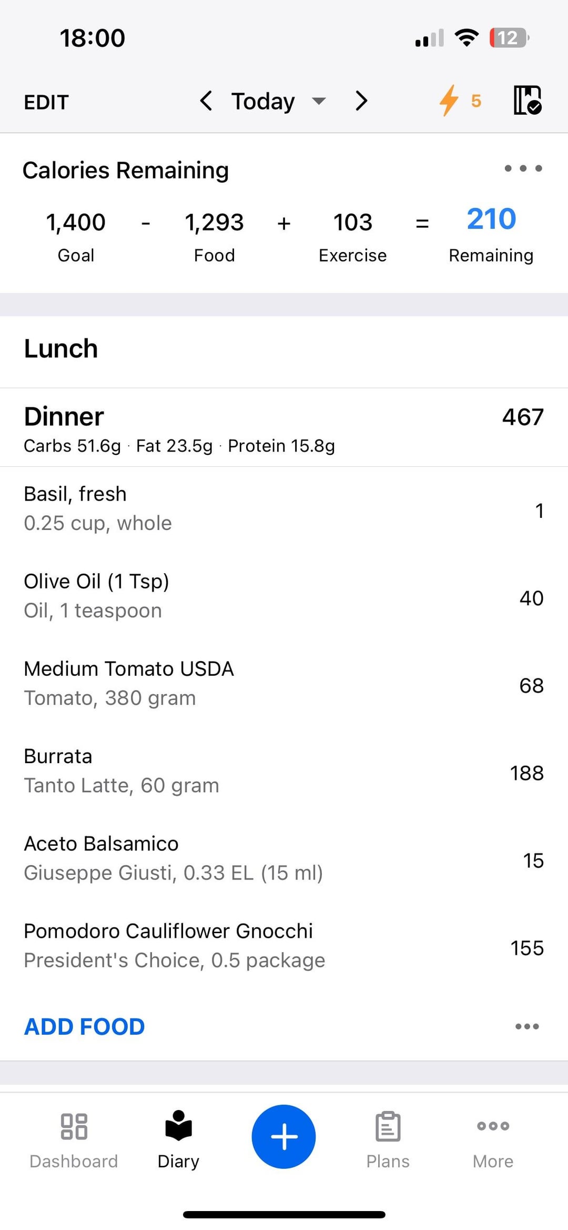Select the Olive Oil (1 Tsp) entry

(x=284, y=596)
